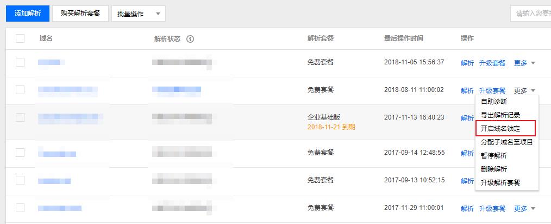Select 分配子域名至项目 menu option
551x224 pixels.
click(507, 142)
